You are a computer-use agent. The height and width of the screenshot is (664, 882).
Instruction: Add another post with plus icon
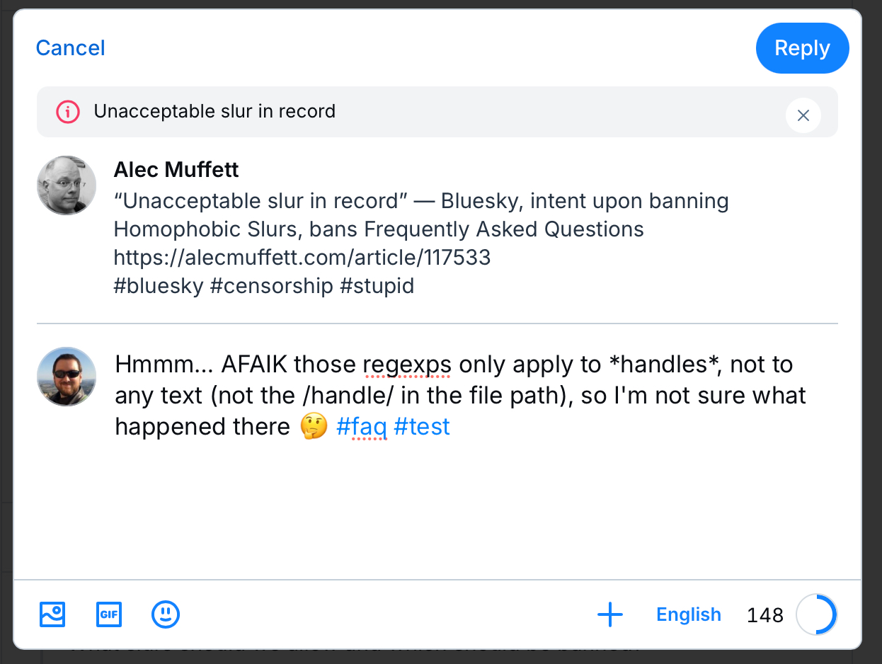(x=609, y=614)
